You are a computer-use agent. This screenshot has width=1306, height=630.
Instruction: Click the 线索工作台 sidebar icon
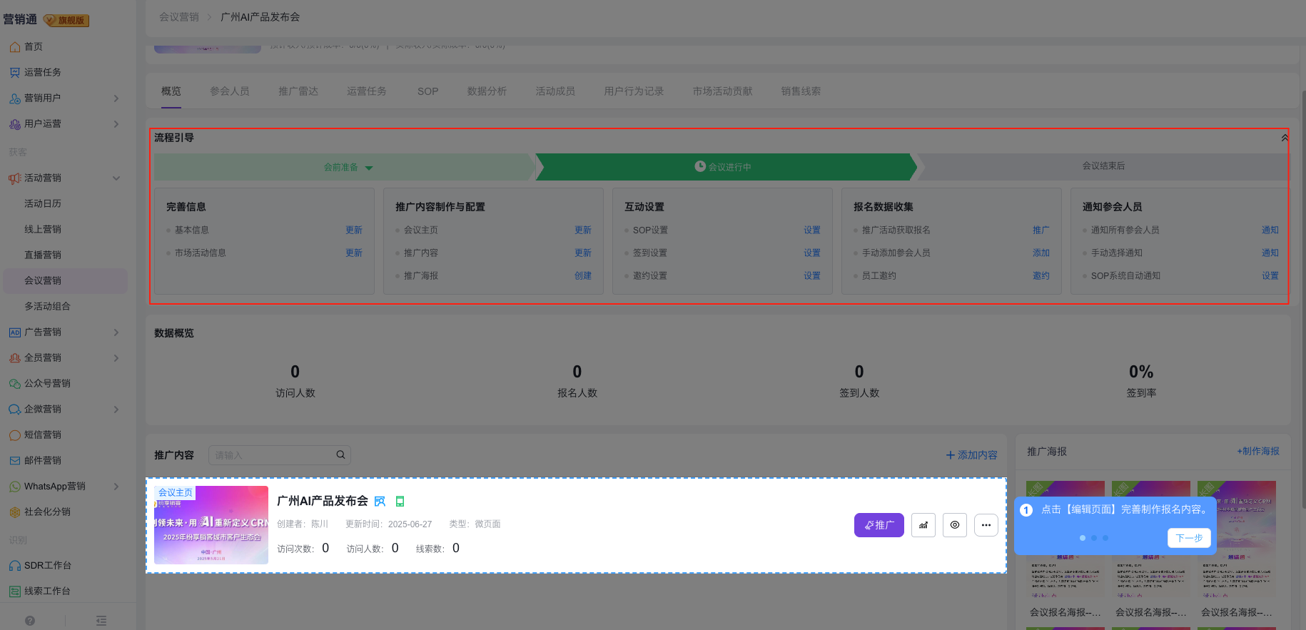pos(14,591)
